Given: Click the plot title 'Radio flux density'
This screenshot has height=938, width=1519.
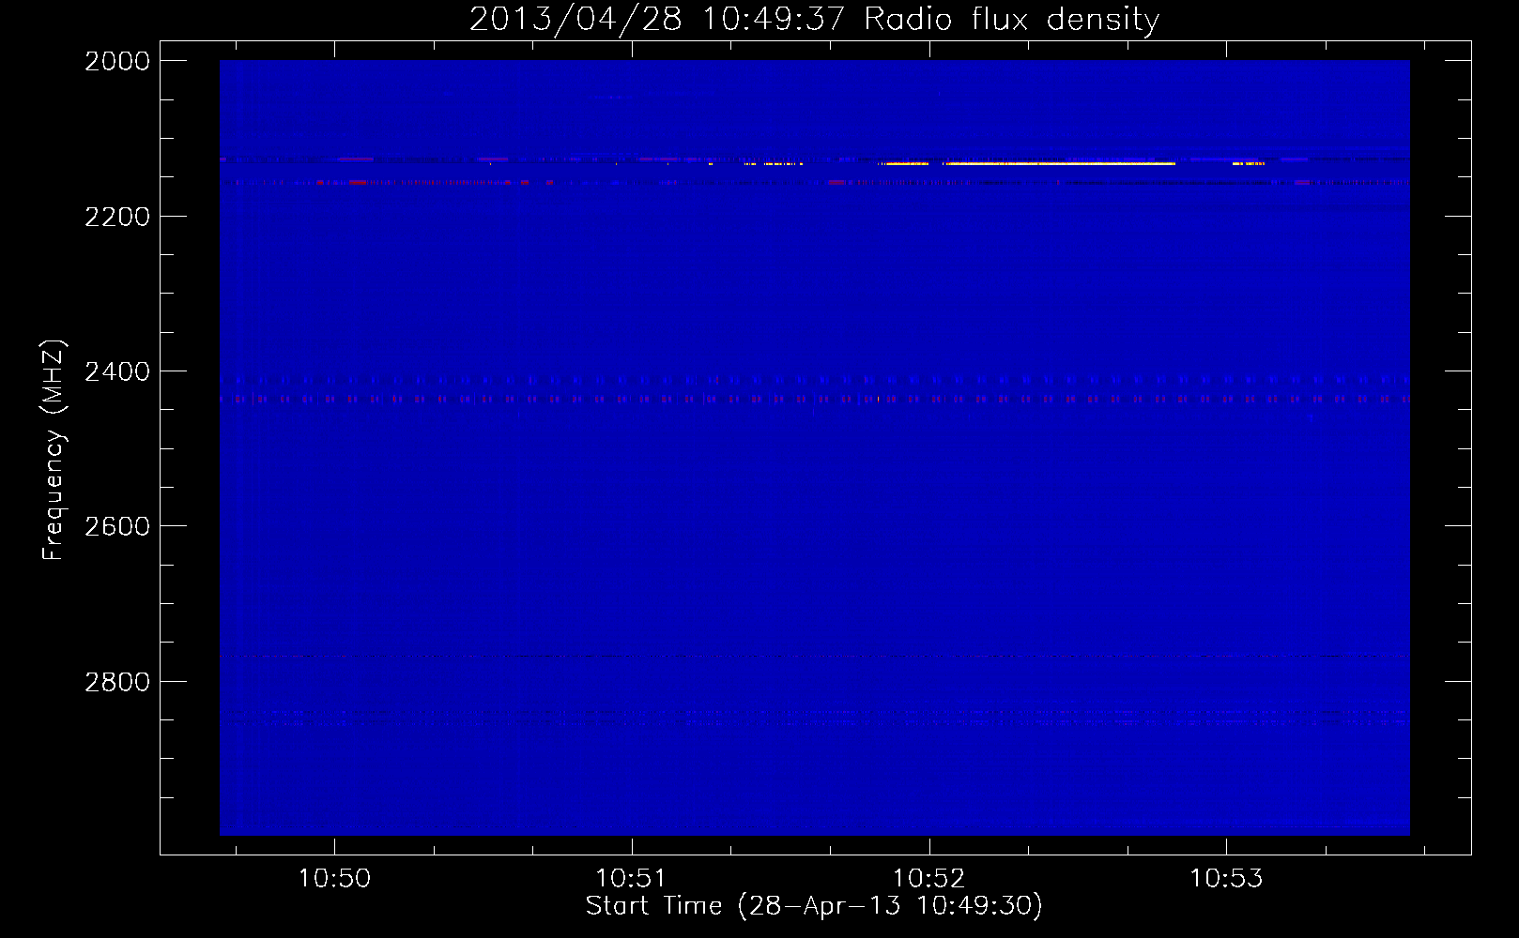Looking at the screenshot, I should [814, 20].
